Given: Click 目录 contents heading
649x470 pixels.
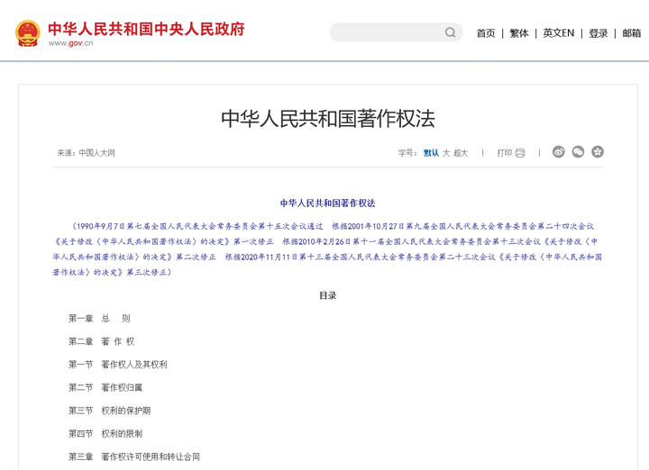Looking at the screenshot, I should coord(328,295).
